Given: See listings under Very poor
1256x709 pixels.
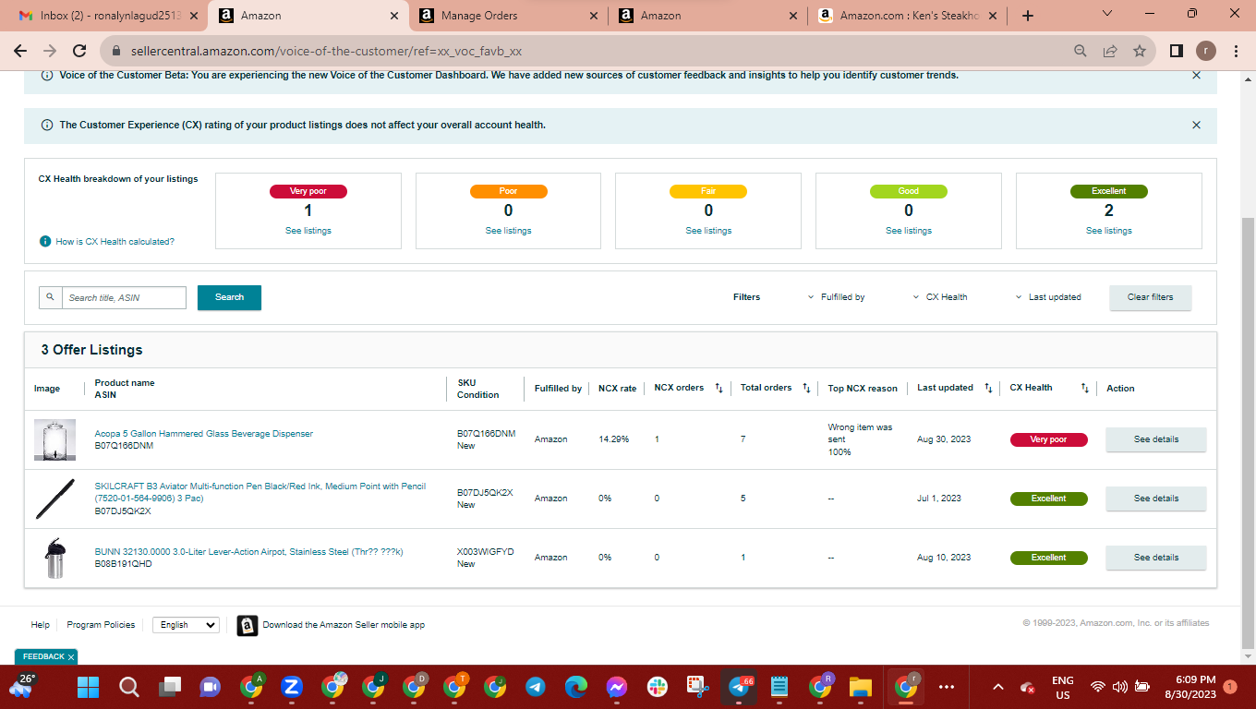Looking at the screenshot, I should [308, 231].
